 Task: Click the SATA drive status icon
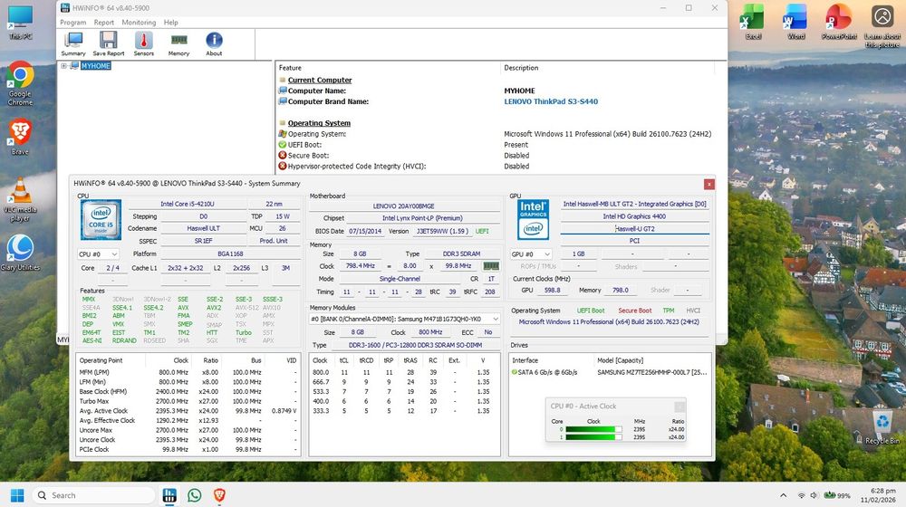tap(515, 372)
